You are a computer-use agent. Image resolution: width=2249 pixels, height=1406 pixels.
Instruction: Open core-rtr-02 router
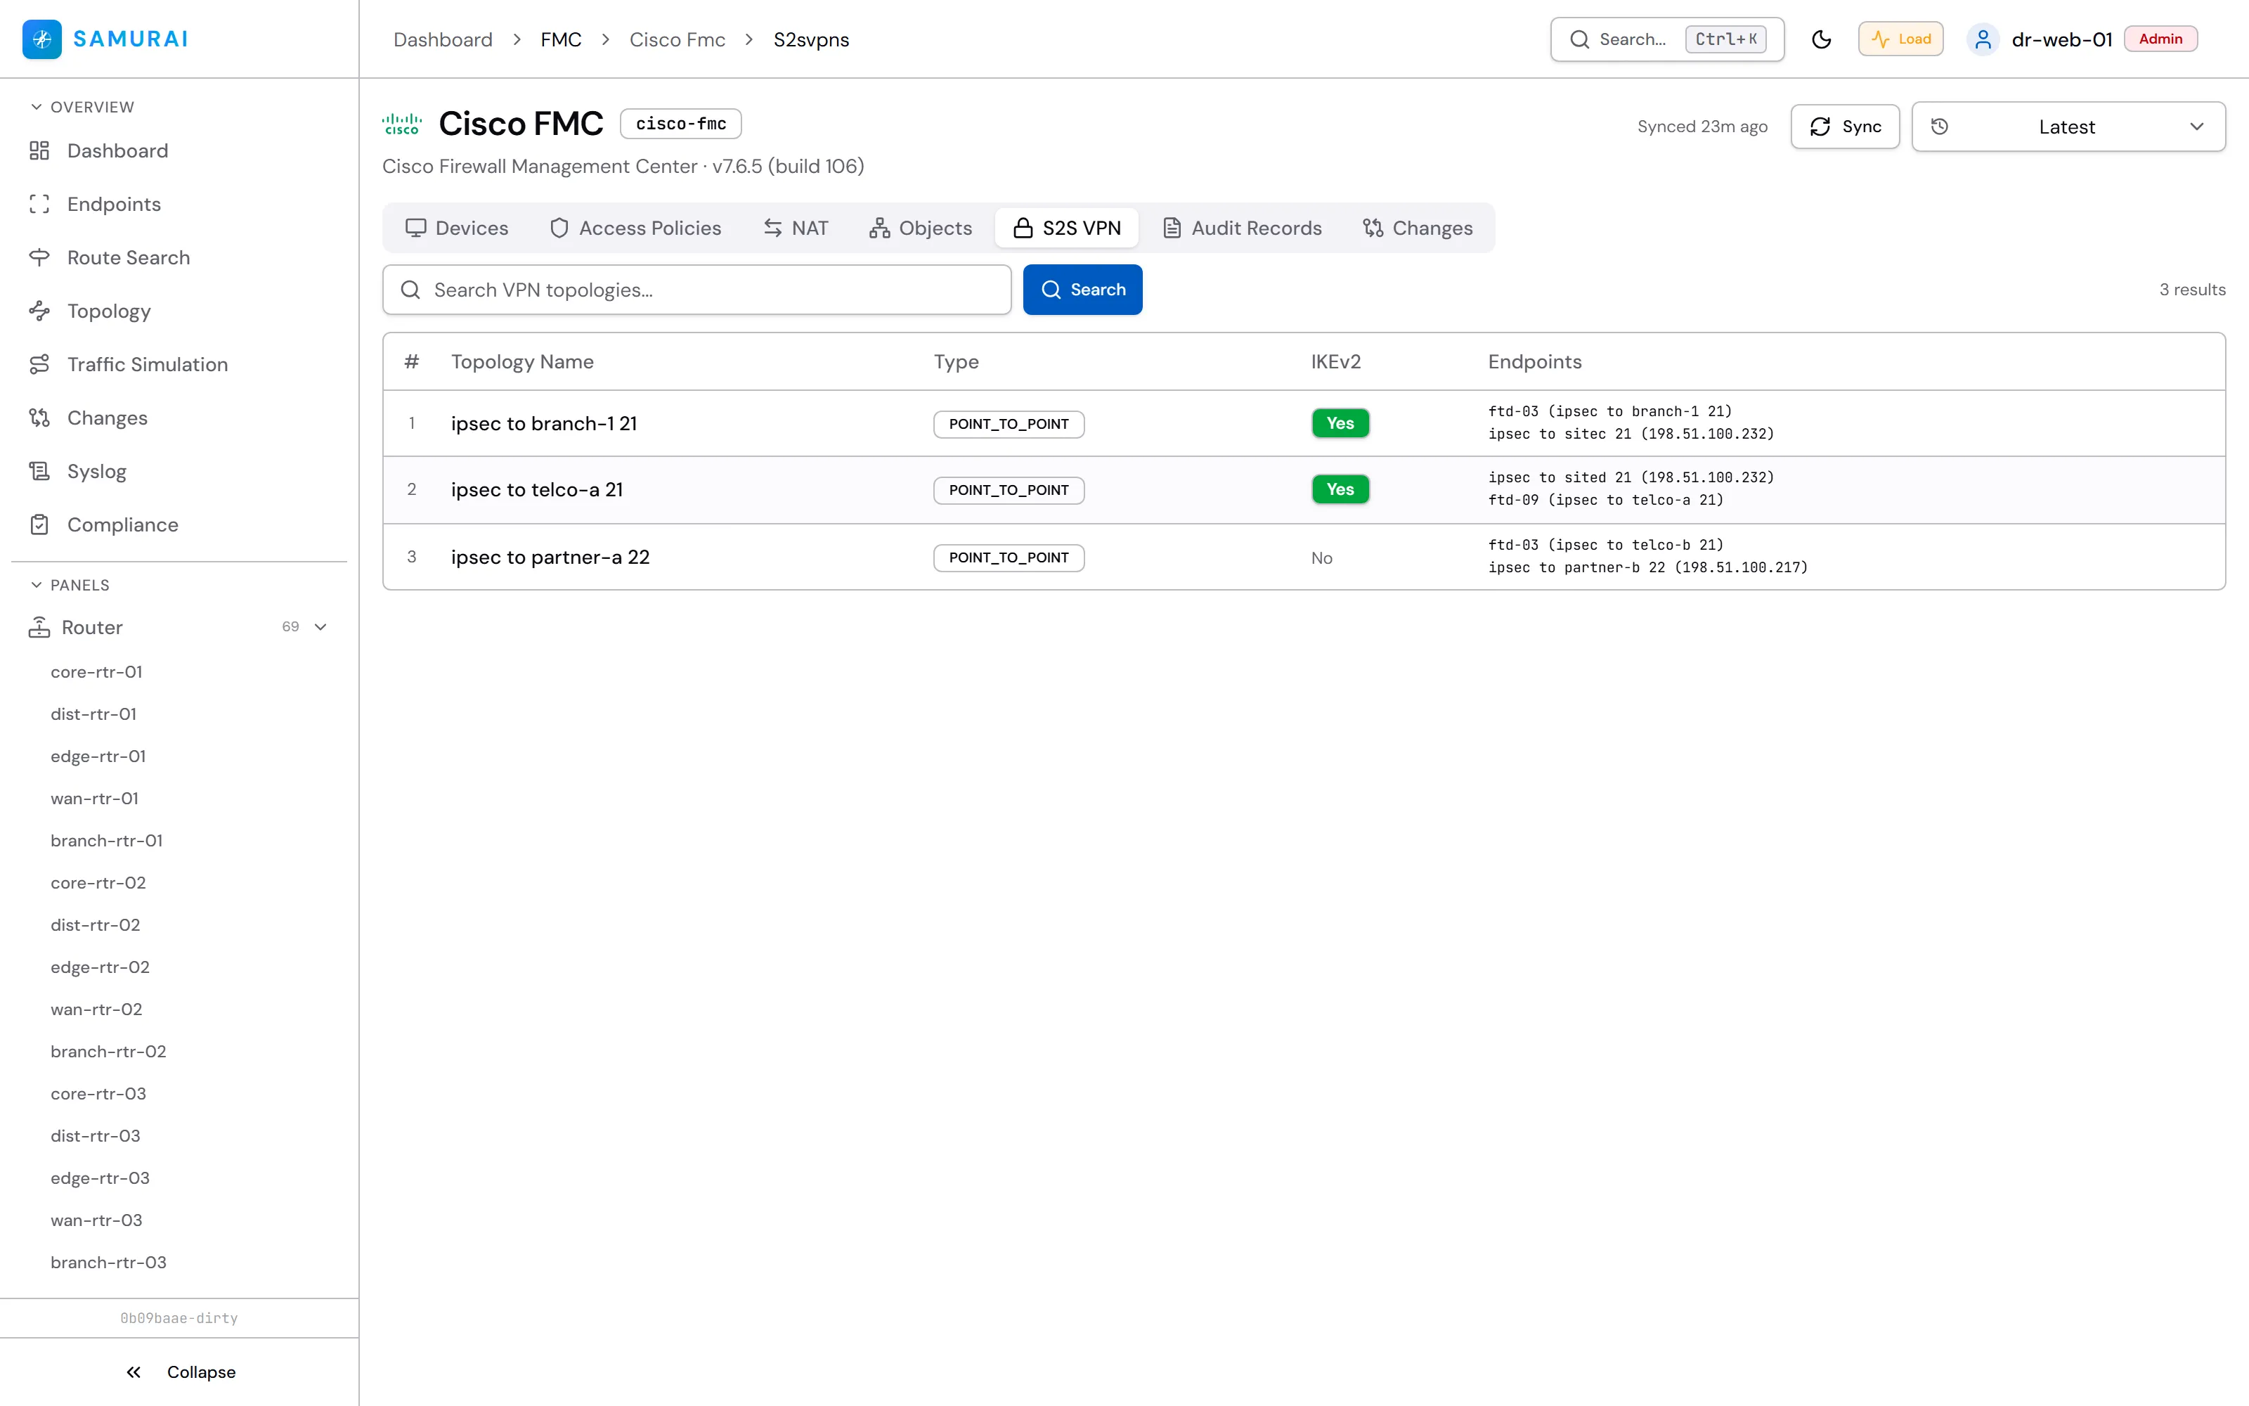point(98,884)
